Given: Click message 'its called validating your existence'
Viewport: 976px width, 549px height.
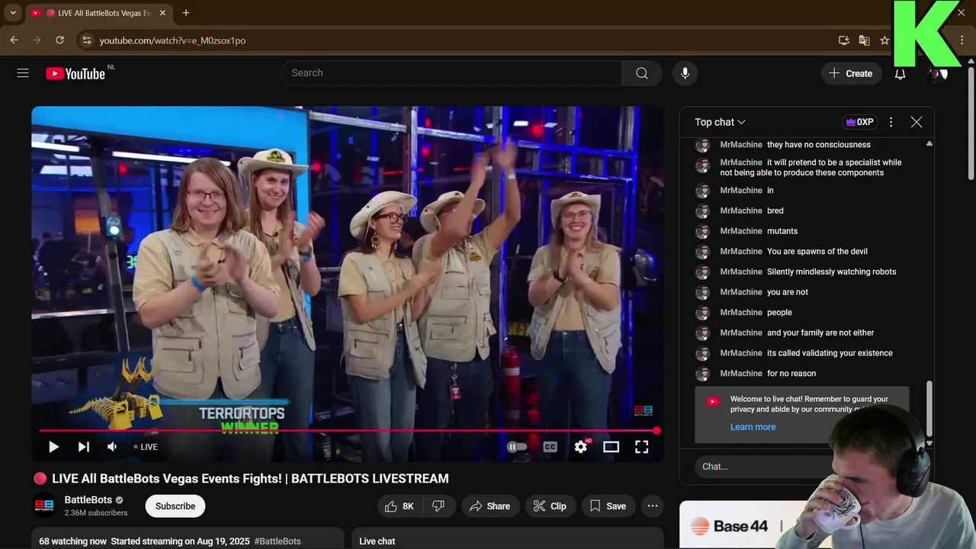Looking at the screenshot, I should [830, 353].
